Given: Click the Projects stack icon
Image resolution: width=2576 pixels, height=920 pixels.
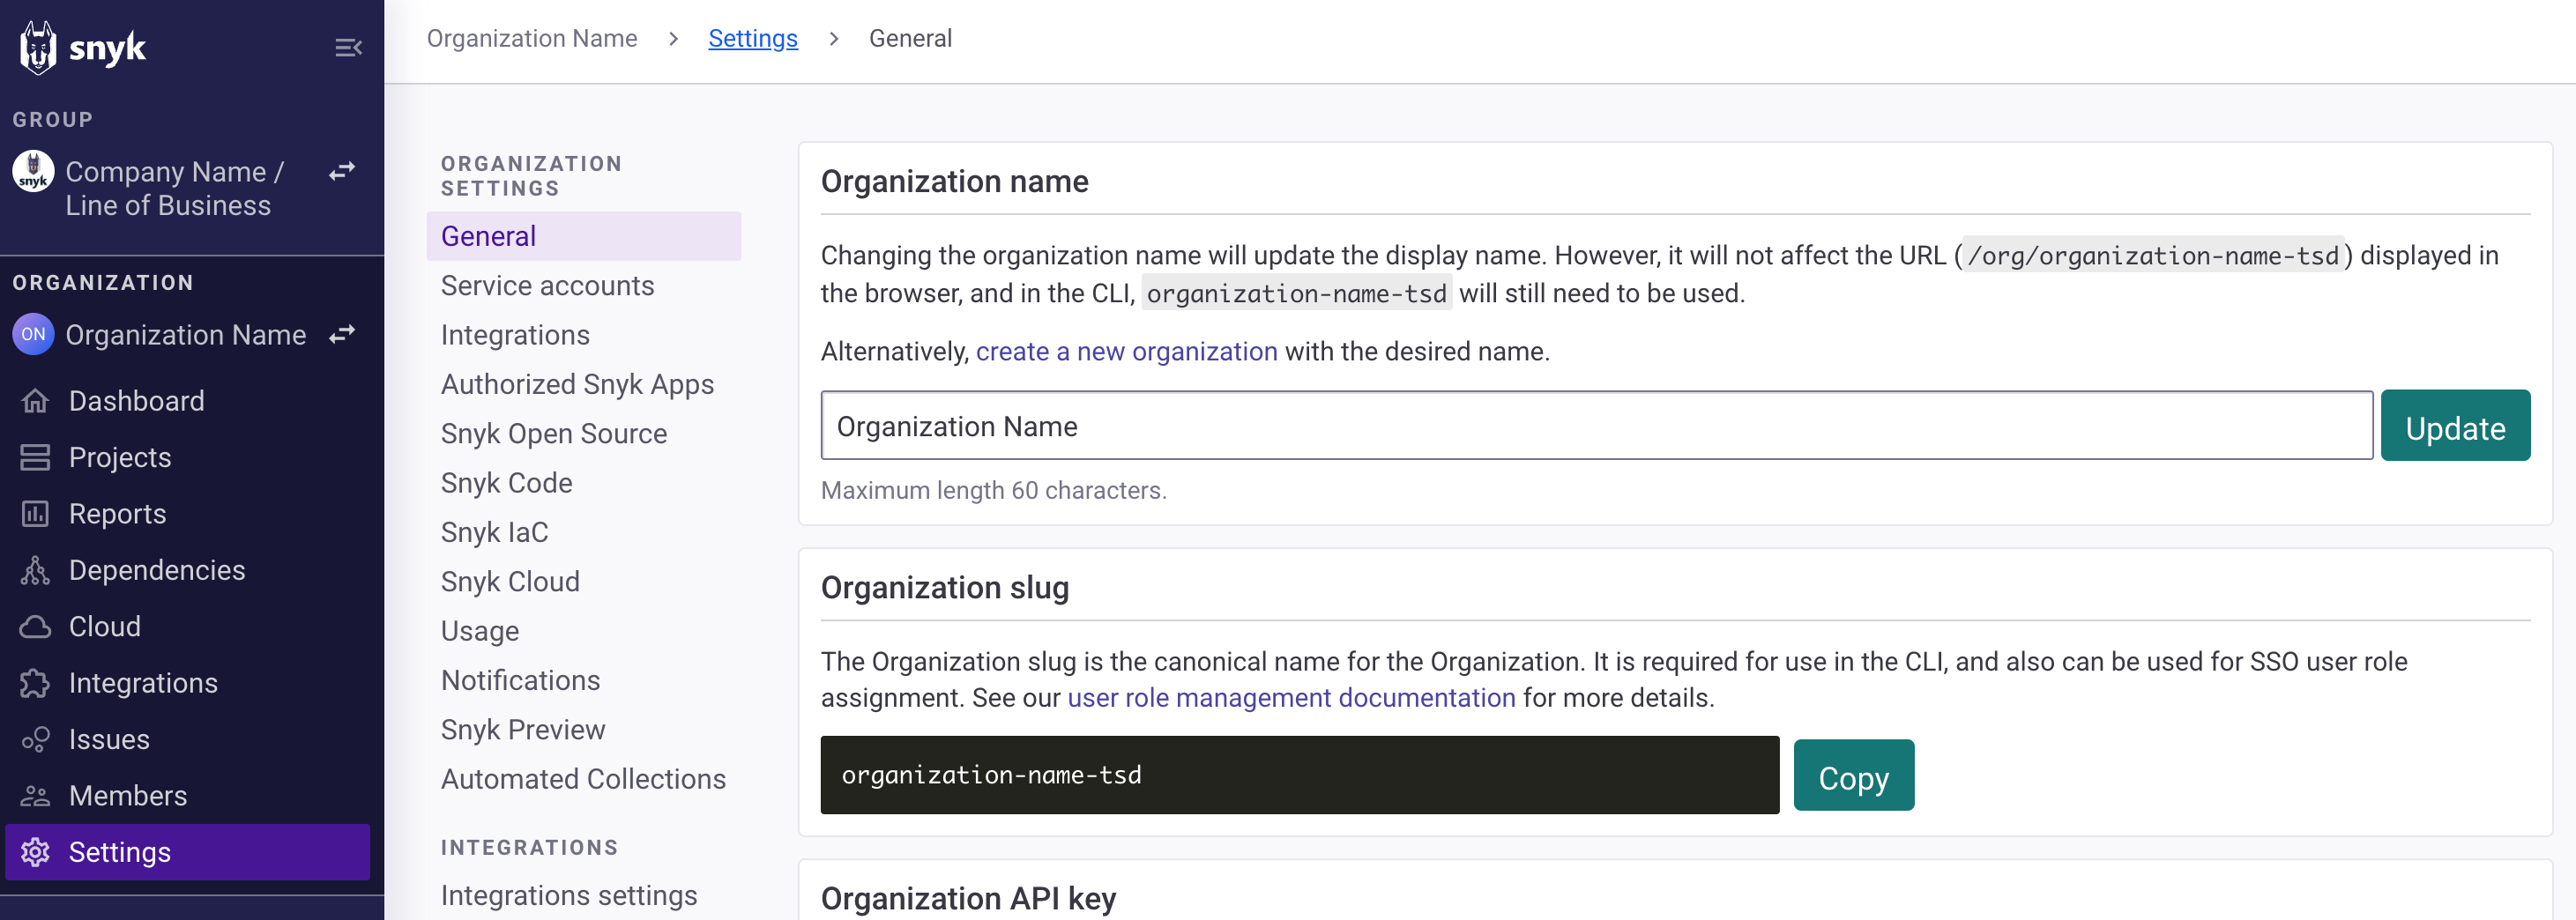Looking at the screenshot, I should point(35,457).
